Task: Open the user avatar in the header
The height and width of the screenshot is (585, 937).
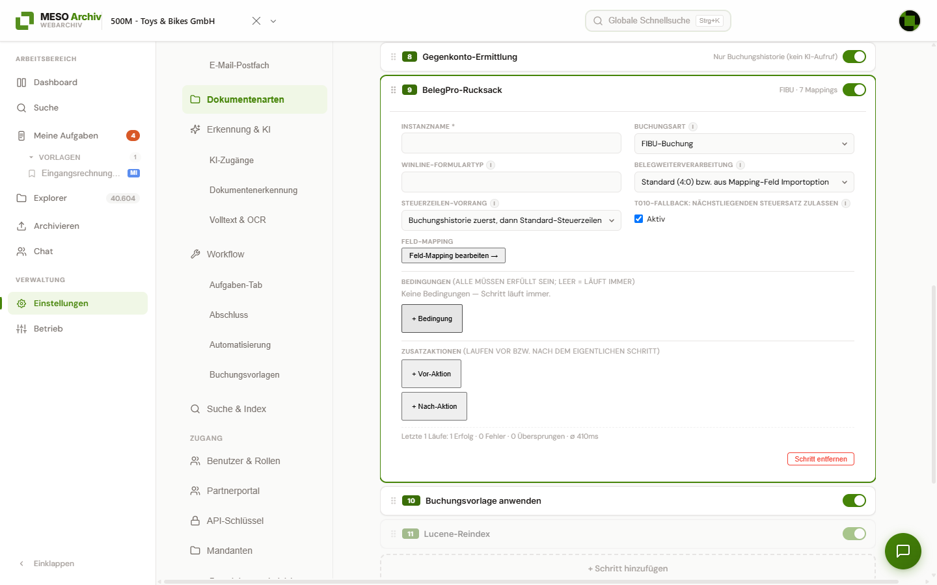Action: [910, 21]
